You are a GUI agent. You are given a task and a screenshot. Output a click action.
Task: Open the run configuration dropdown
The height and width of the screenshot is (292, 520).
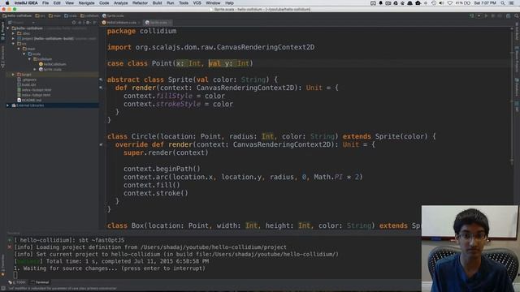(x=479, y=16)
